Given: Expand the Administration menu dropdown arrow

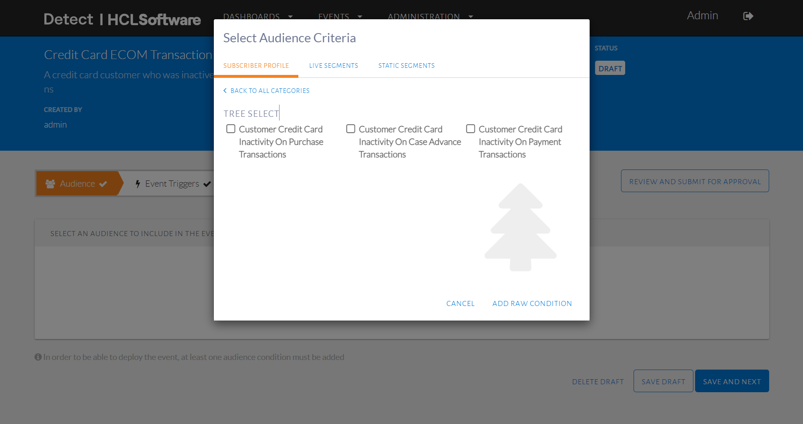Looking at the screenshot, I should point(471,17).
